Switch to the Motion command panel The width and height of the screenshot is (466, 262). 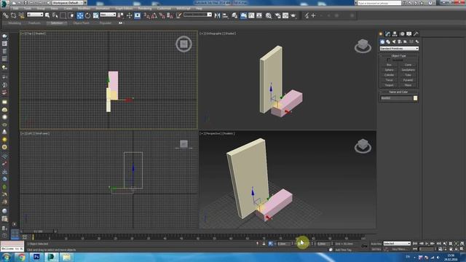coord(402,34)
